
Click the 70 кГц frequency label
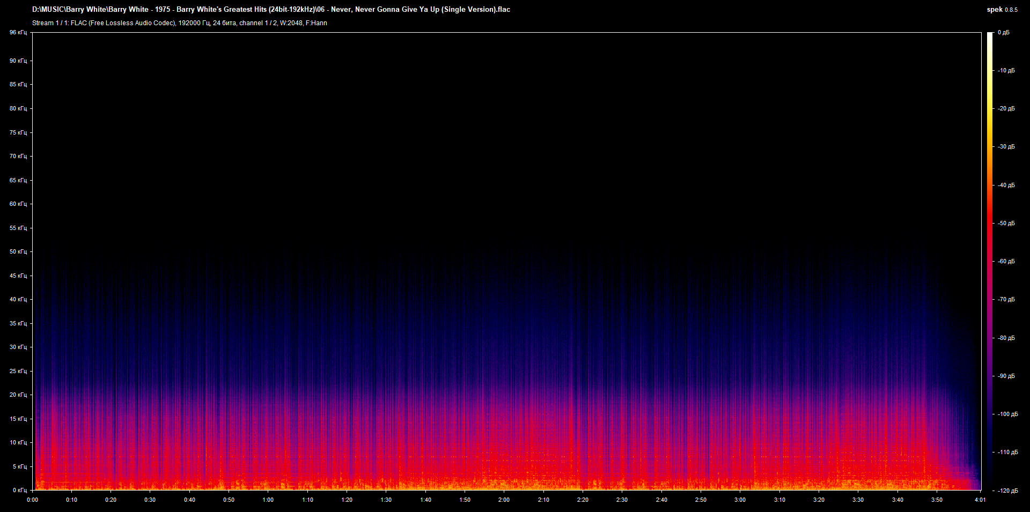click(x=18, y=156)
